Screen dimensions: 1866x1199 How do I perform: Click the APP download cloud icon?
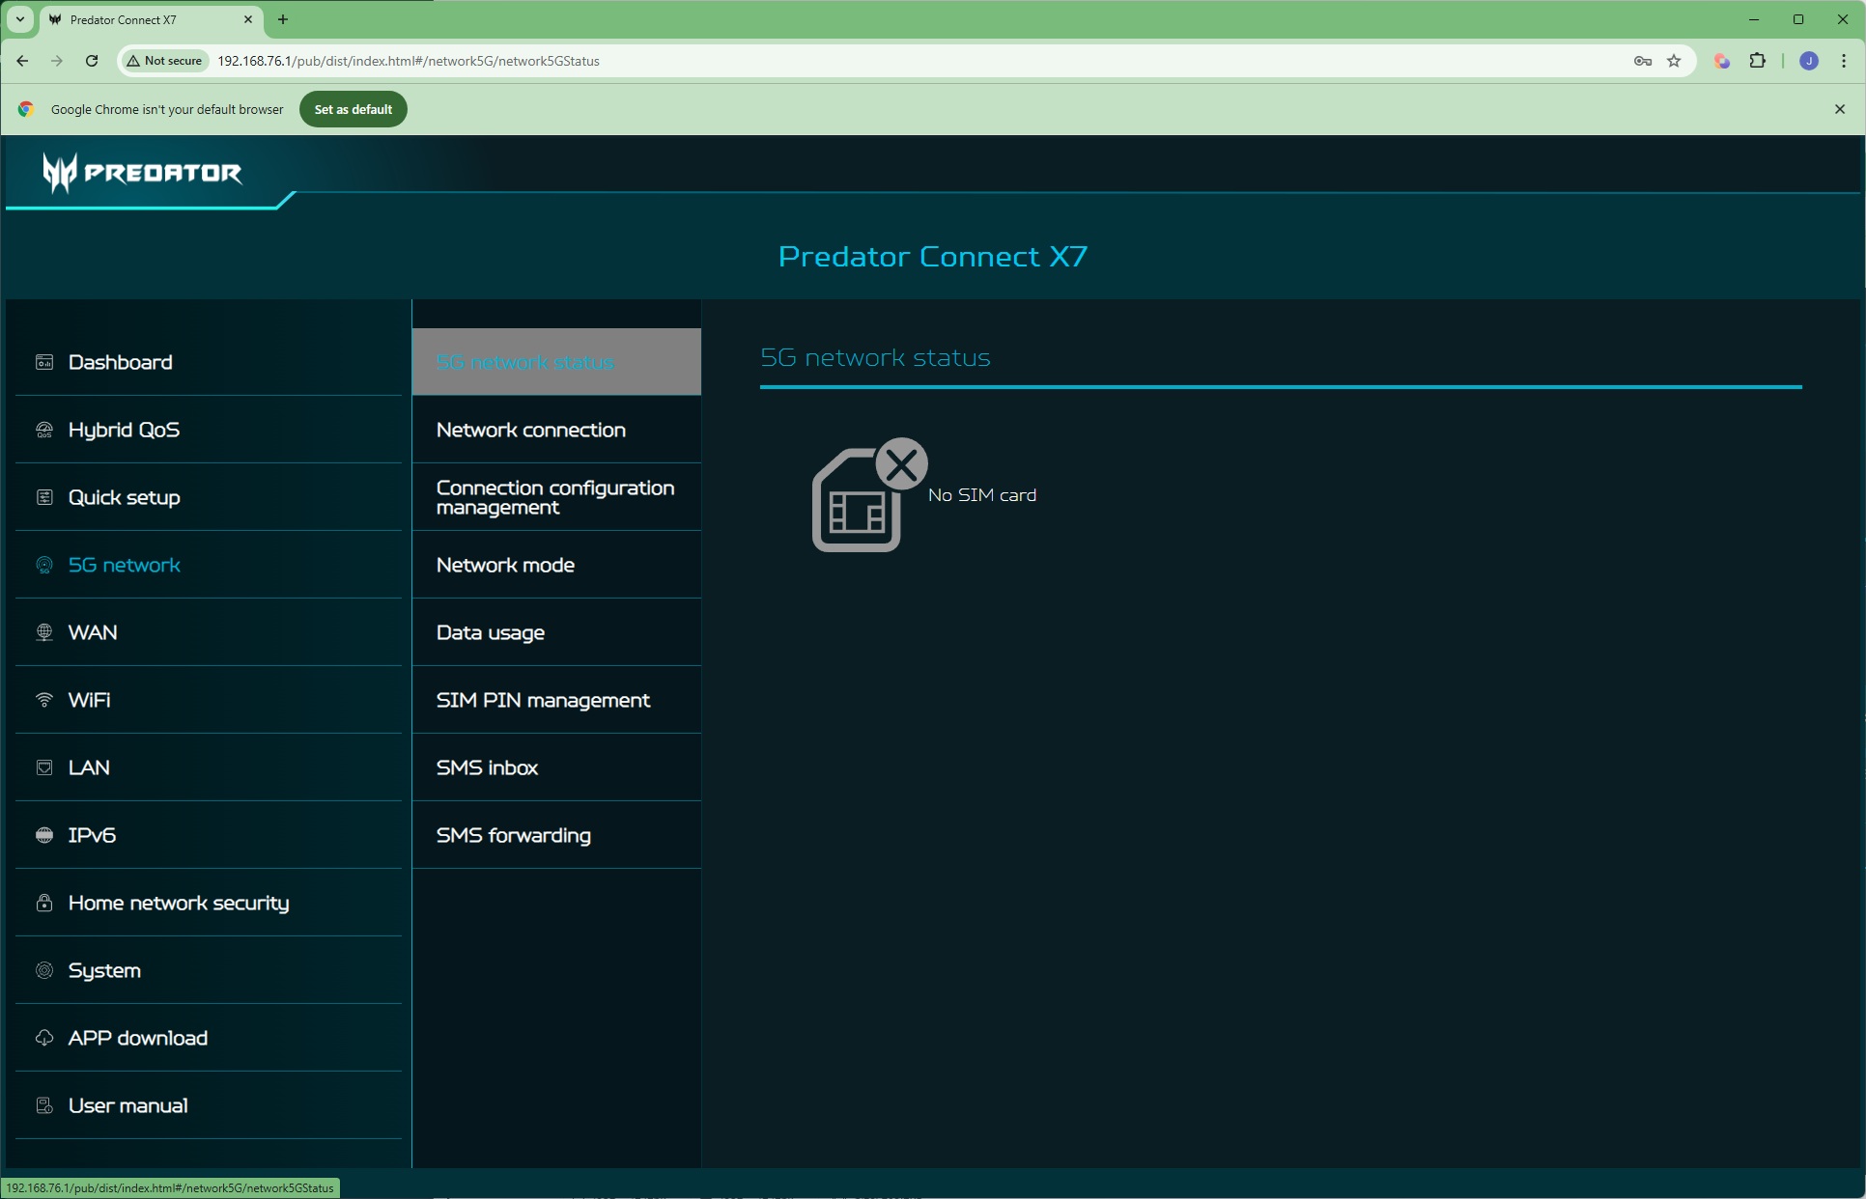pos(44,1038)
